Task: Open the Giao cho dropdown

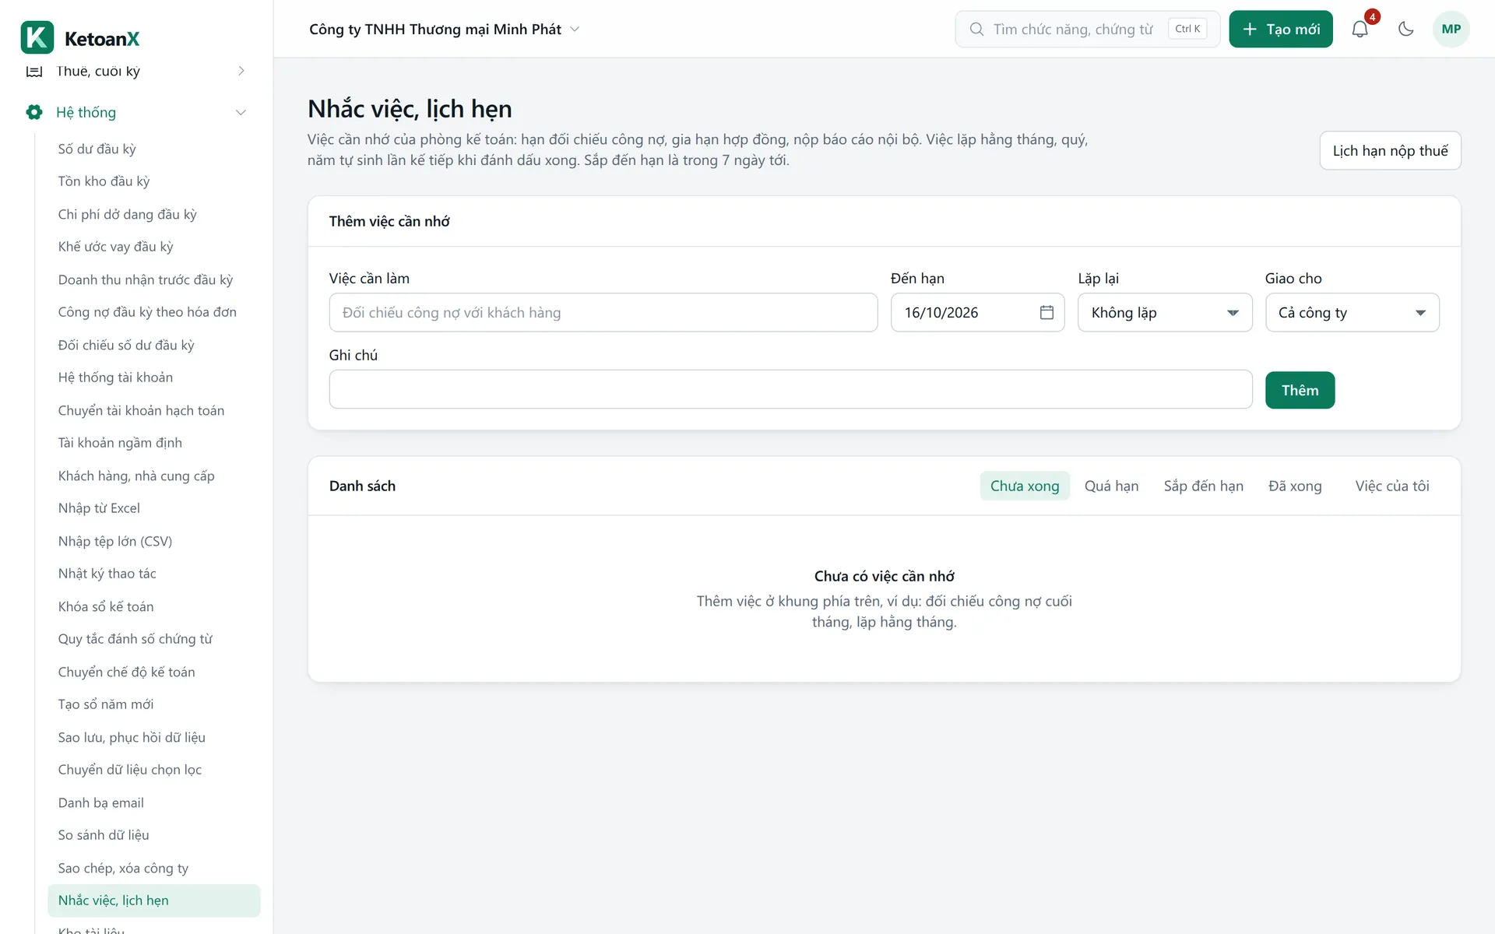Action: pyautogui.click(x=1353, y=312)
